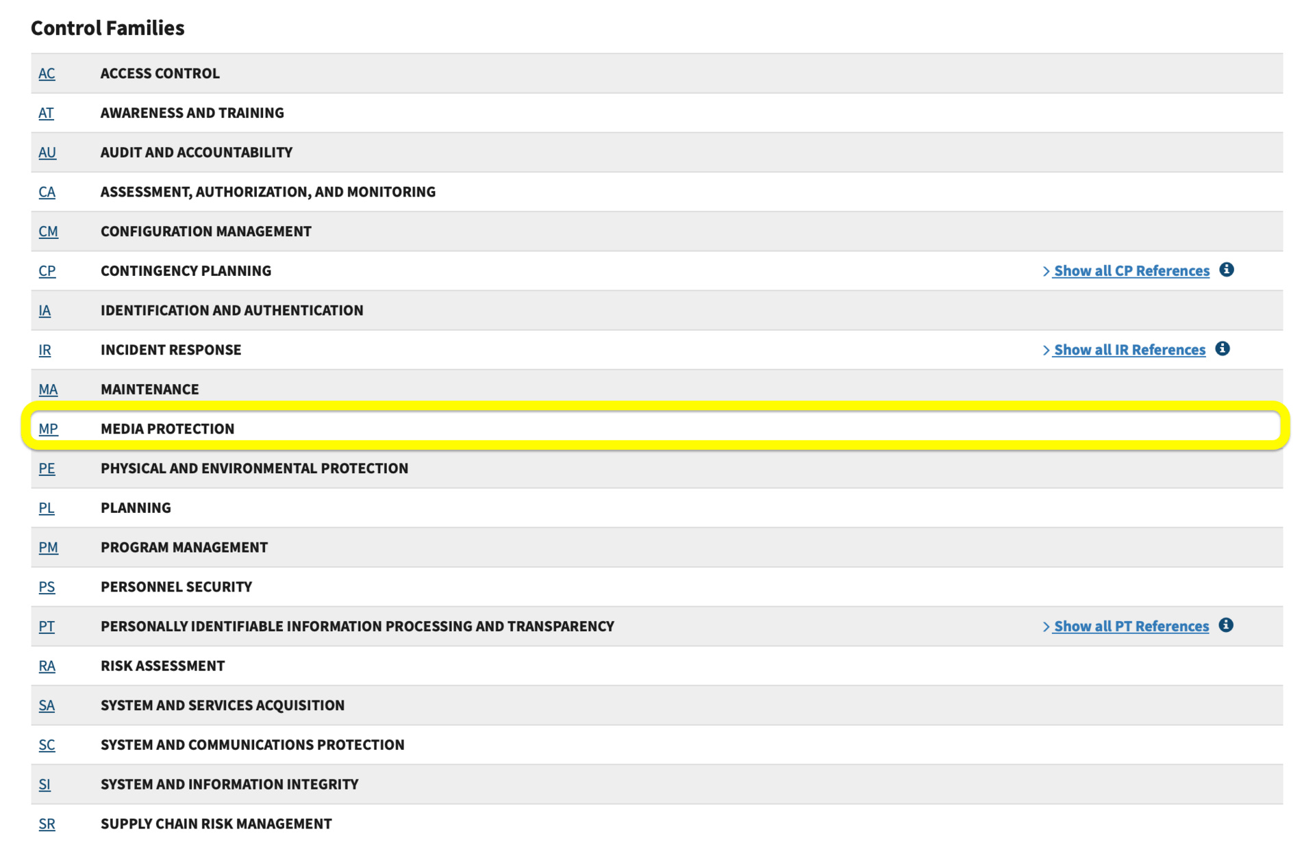Click the PM Program Management link
Screen dimensions: 1315x860
pyautogui.click(x=48, y=548)
